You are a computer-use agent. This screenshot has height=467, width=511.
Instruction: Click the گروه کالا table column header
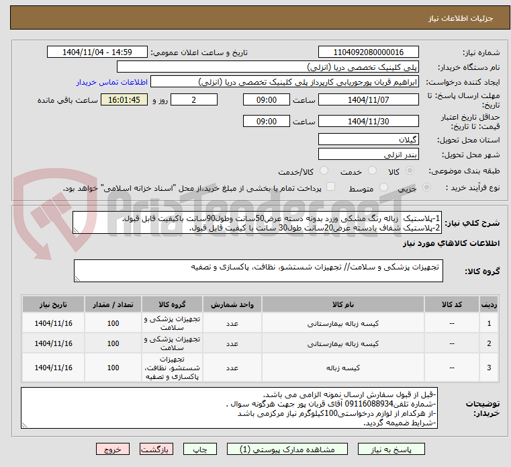pos(172,304)
